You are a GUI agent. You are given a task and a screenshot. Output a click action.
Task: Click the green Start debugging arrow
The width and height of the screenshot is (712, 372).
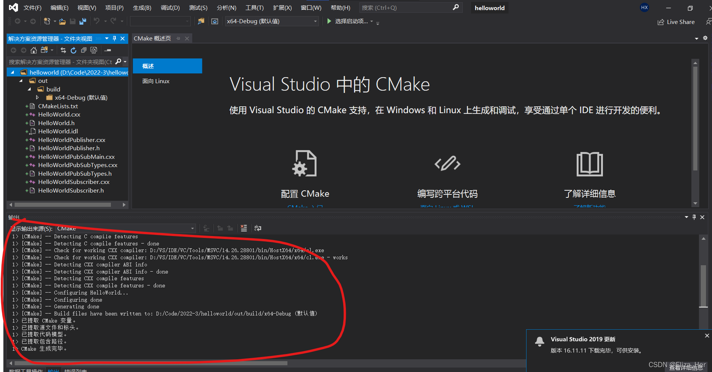pos(329,21)
